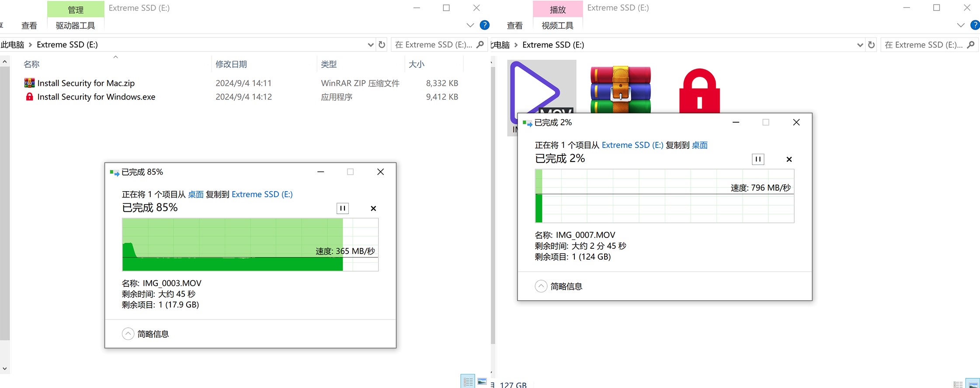Expand ribbon in left Explorer window
Viewport: 980px width, 388px height.
[x=470, y=25]
